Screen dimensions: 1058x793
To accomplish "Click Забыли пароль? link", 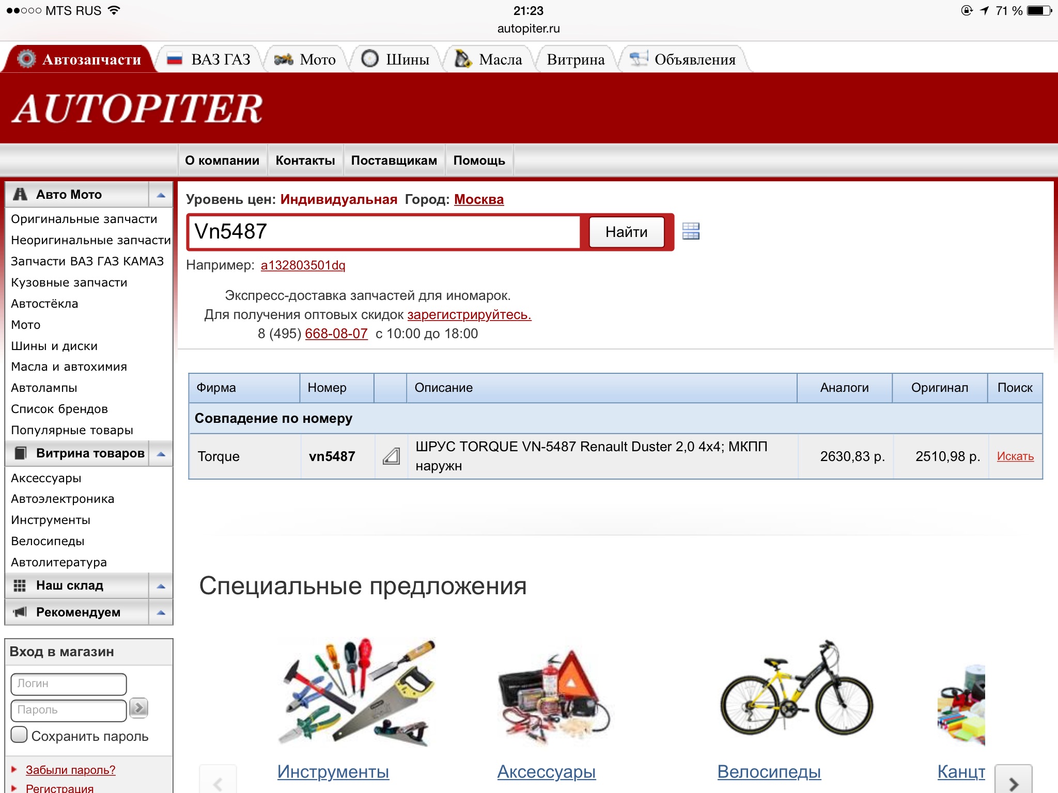I will pyautogui.click(x=71, y=770).
